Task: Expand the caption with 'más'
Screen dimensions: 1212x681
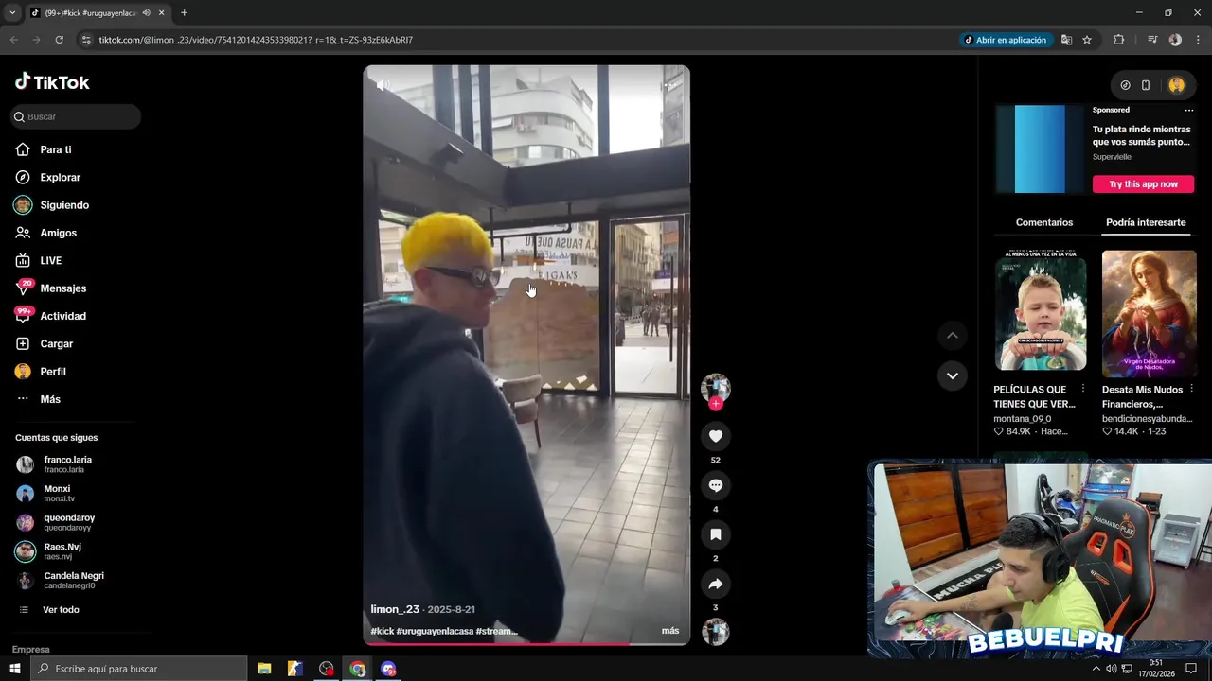Action: coord(670,631)
